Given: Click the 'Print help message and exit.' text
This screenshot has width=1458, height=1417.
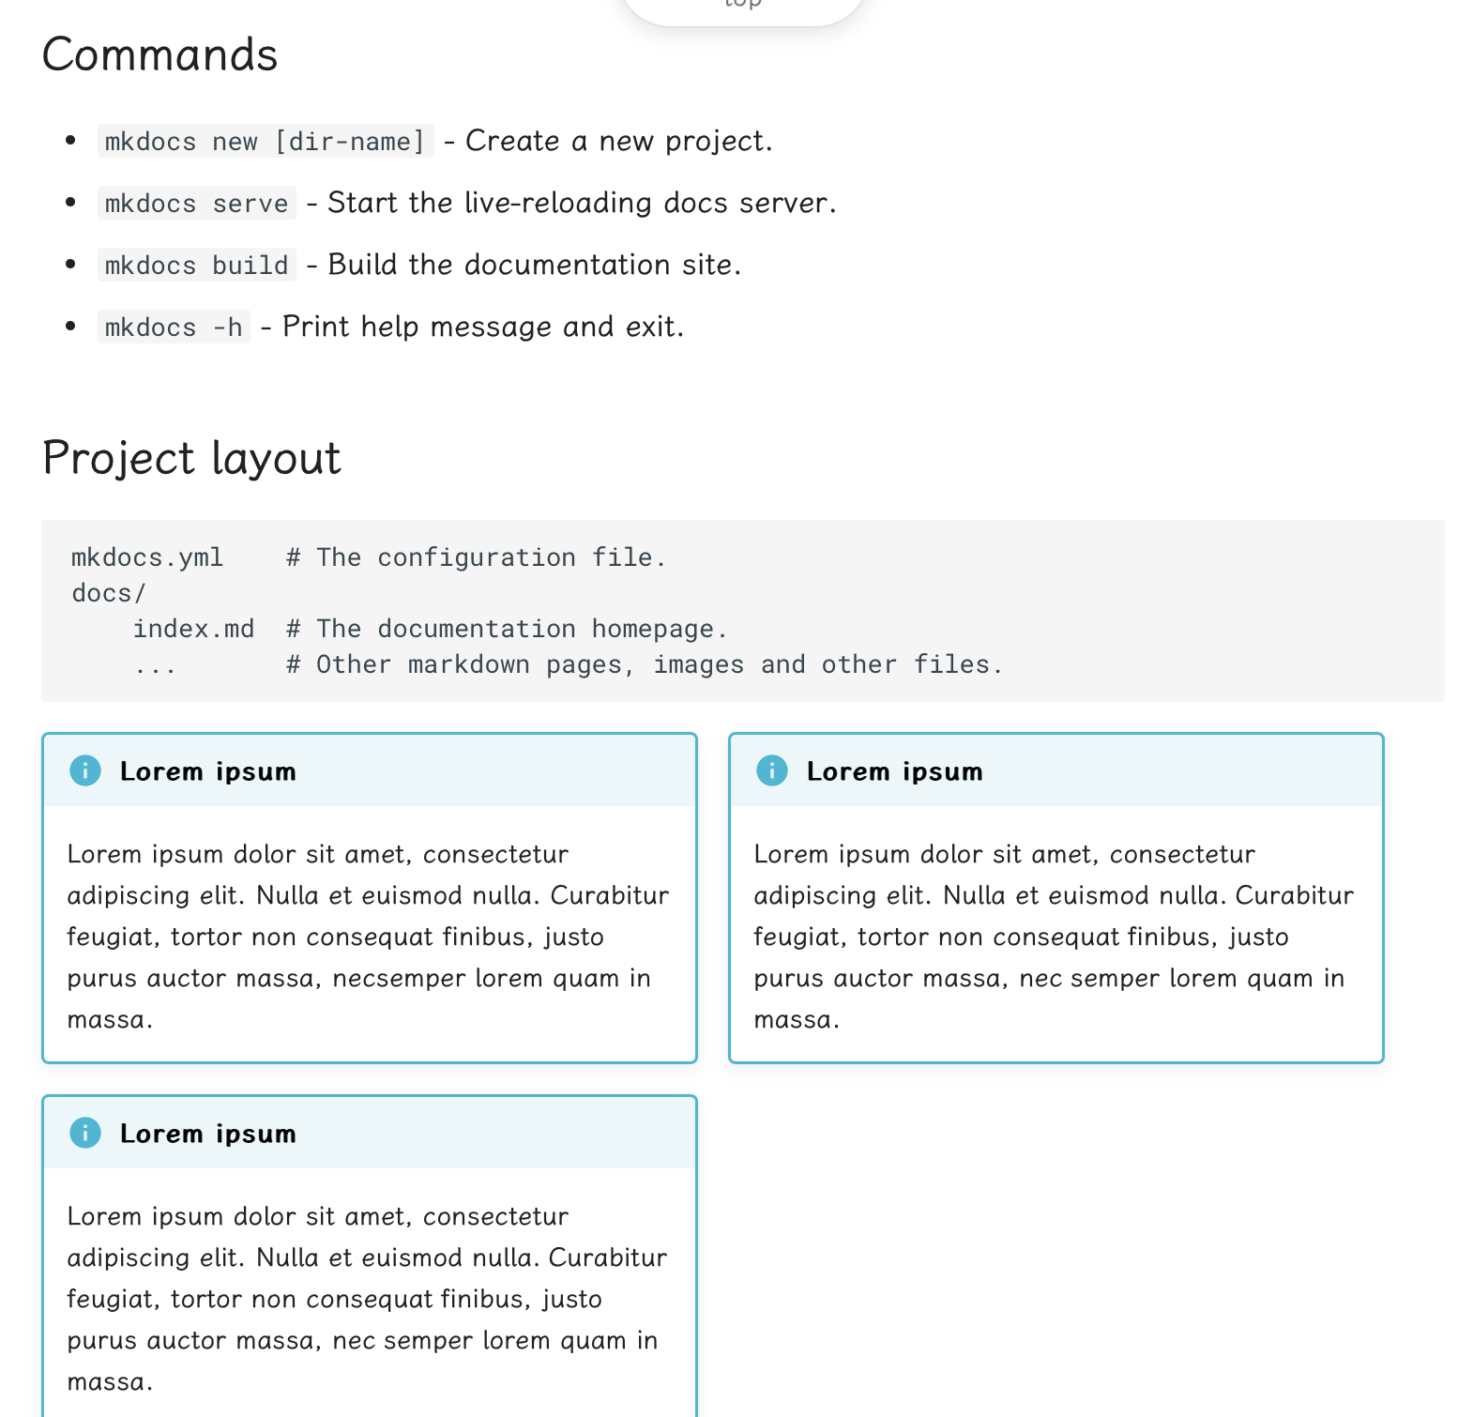Looking at the screenshot, I should click(x=483, y=327).
